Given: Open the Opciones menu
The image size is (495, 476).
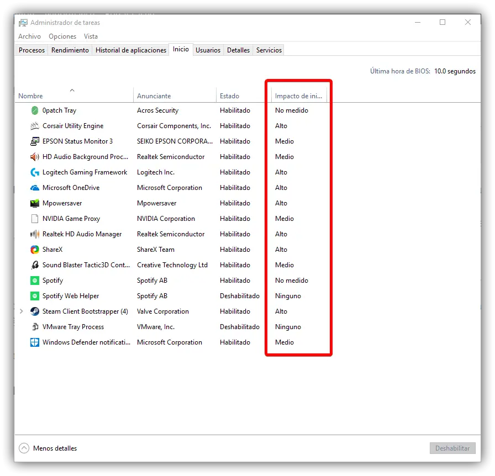Looking at the screenshot, I should click(x=62, y=36).
